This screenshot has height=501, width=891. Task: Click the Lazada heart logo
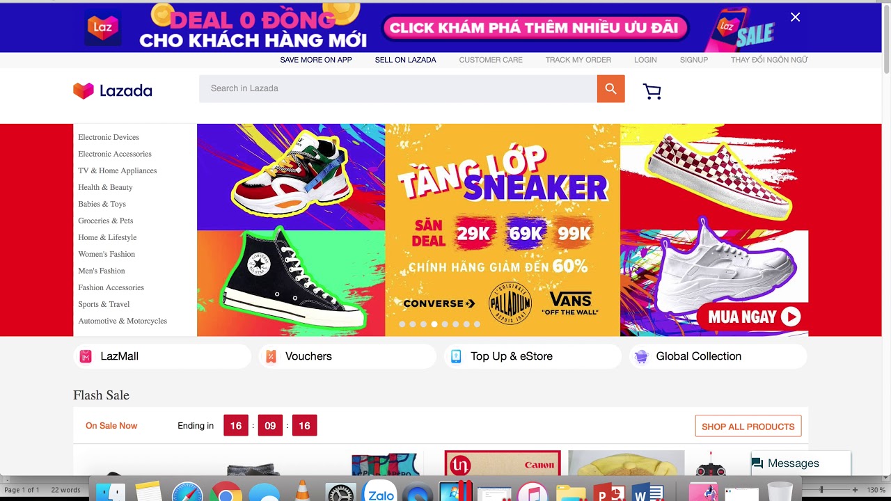pyautogui.click(x=84, y=90)
